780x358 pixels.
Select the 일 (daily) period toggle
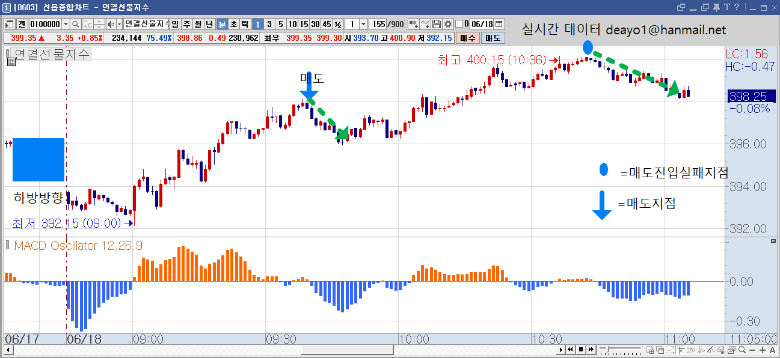176,24
